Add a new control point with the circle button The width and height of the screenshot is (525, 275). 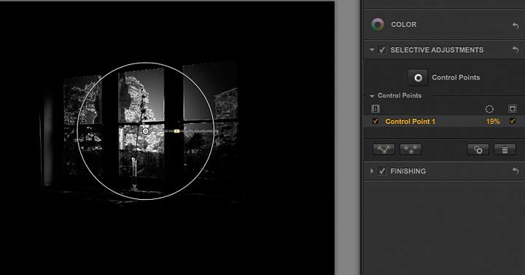click(x=418, y=78)
